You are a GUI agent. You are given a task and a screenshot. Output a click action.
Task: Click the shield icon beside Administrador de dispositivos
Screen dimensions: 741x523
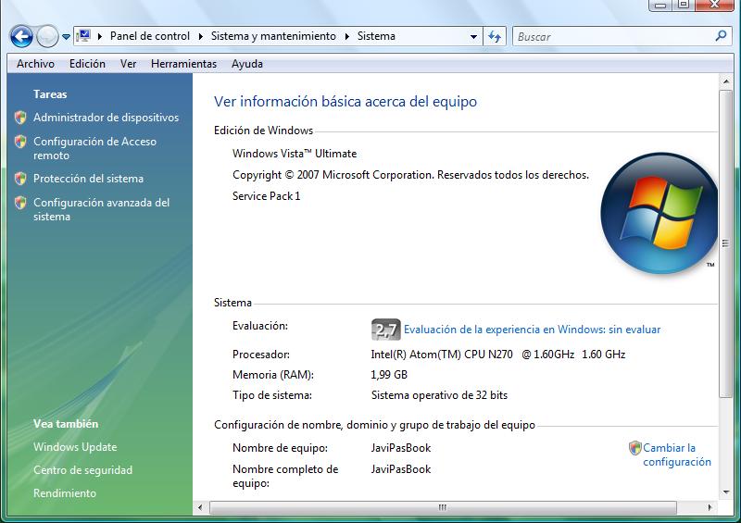pyautogui.click(x=20, y=118)
